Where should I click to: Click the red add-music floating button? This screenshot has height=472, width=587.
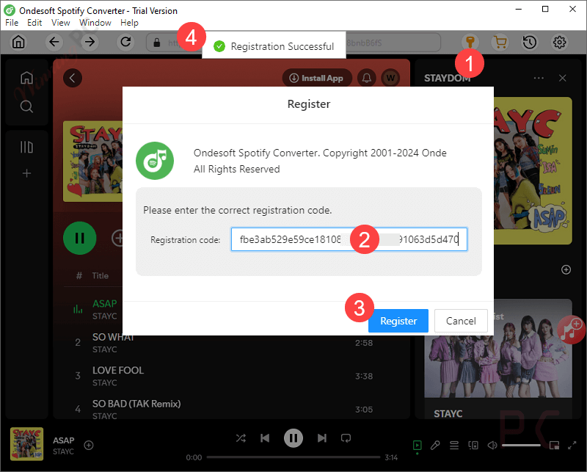click(x=571, y=330)
